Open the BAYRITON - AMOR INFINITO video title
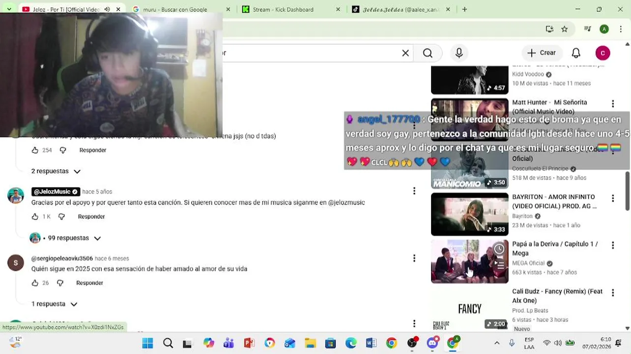 point(554,202)
